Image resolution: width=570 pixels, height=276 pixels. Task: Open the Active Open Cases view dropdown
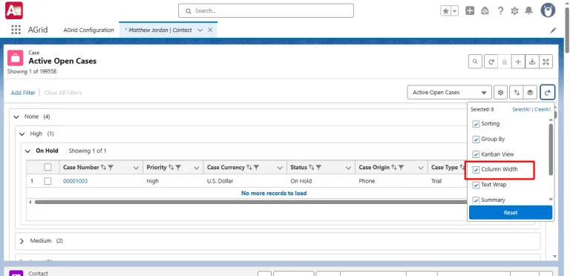coord(449,93)
